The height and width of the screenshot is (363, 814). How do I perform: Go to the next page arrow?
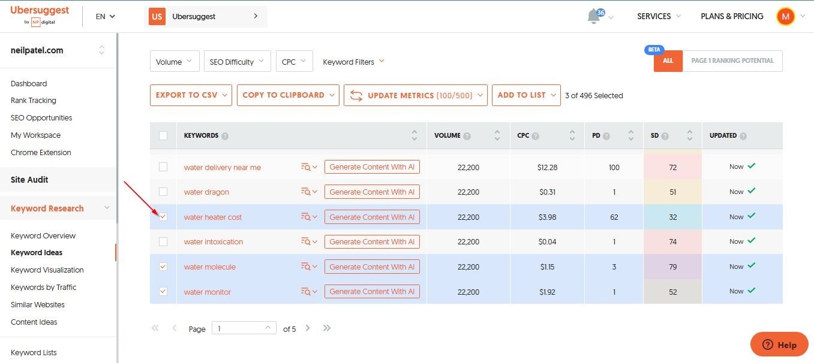[x=308, y=328]
